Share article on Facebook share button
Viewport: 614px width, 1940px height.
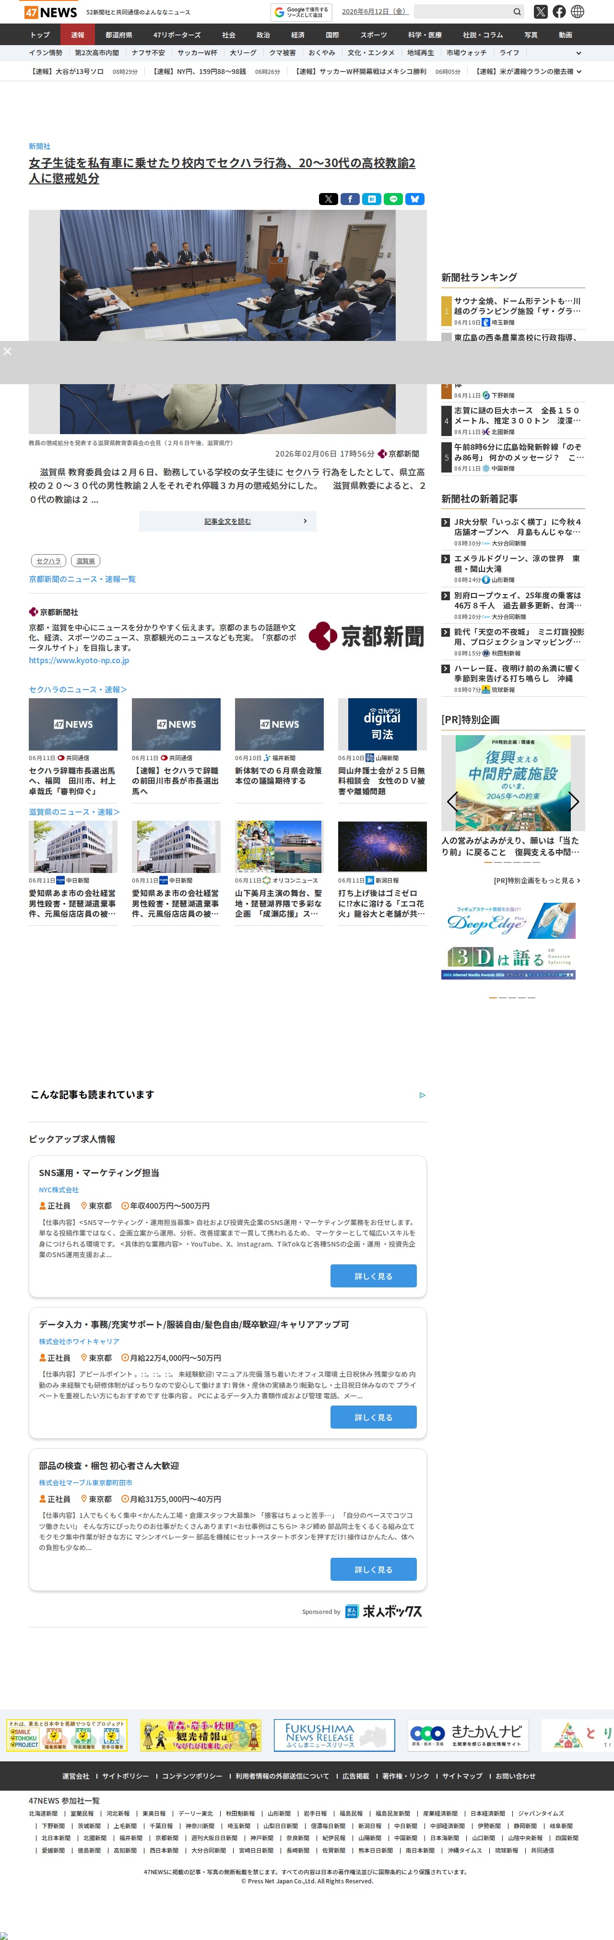tap(350, 199)
